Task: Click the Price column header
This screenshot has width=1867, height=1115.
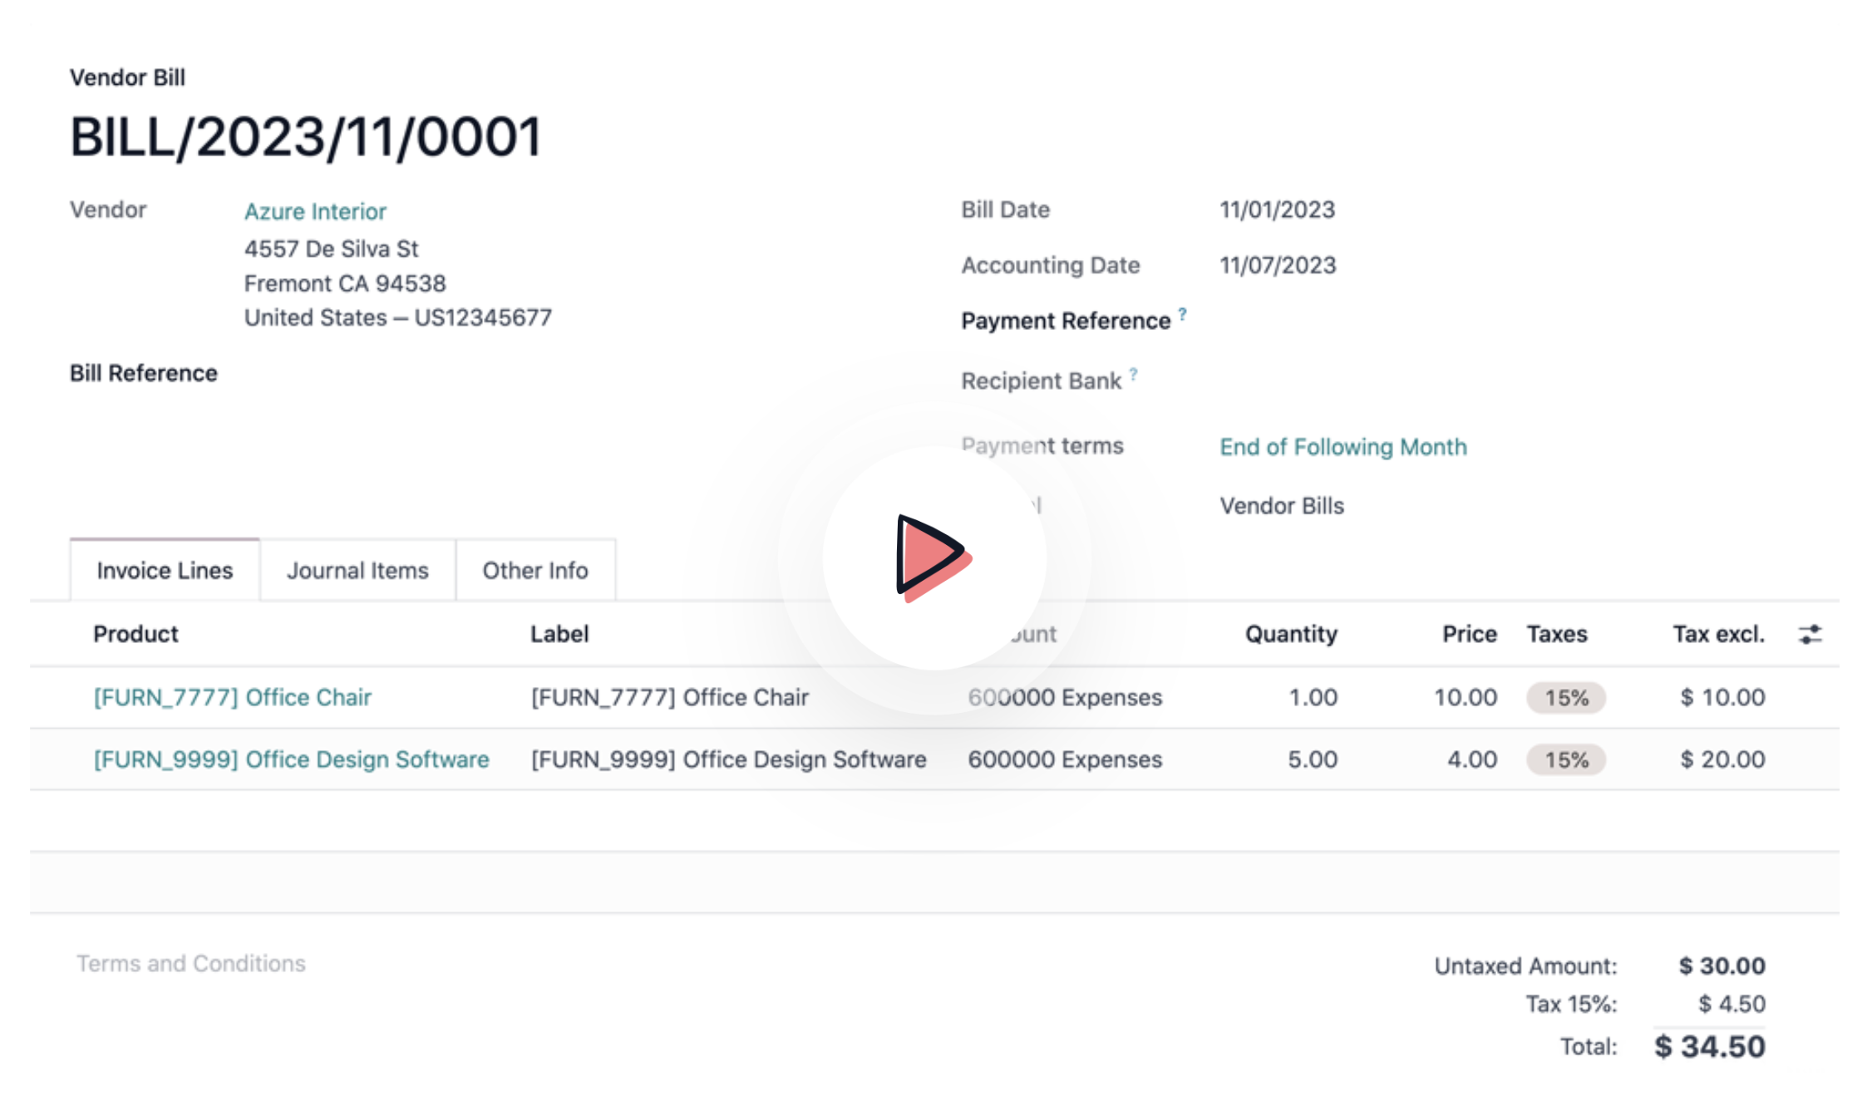Action: (1470, 634)
